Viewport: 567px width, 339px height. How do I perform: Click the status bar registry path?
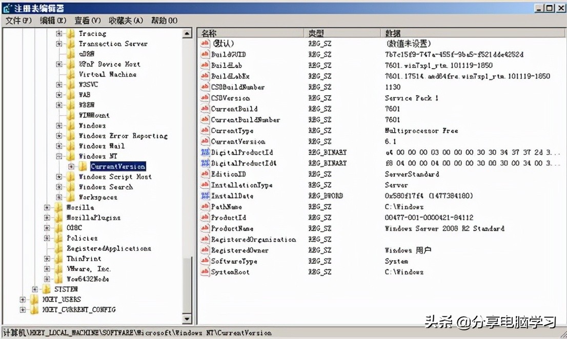click(137, 333)
